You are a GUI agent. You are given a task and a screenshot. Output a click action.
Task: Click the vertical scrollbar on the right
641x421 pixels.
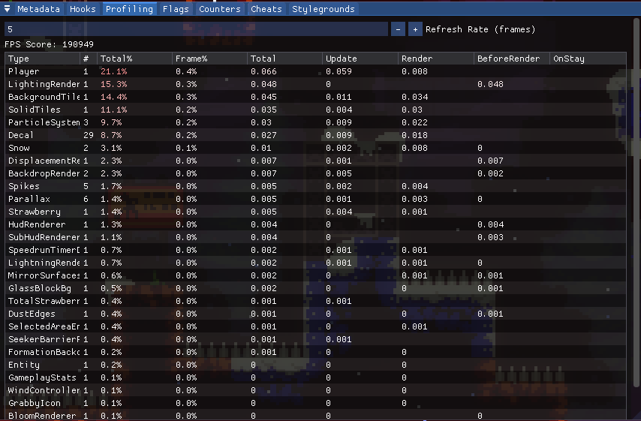pos(636,203)
